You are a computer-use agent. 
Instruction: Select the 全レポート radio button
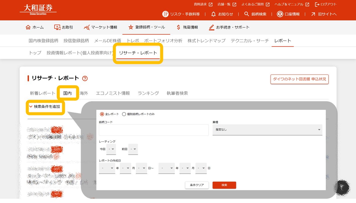102,114
